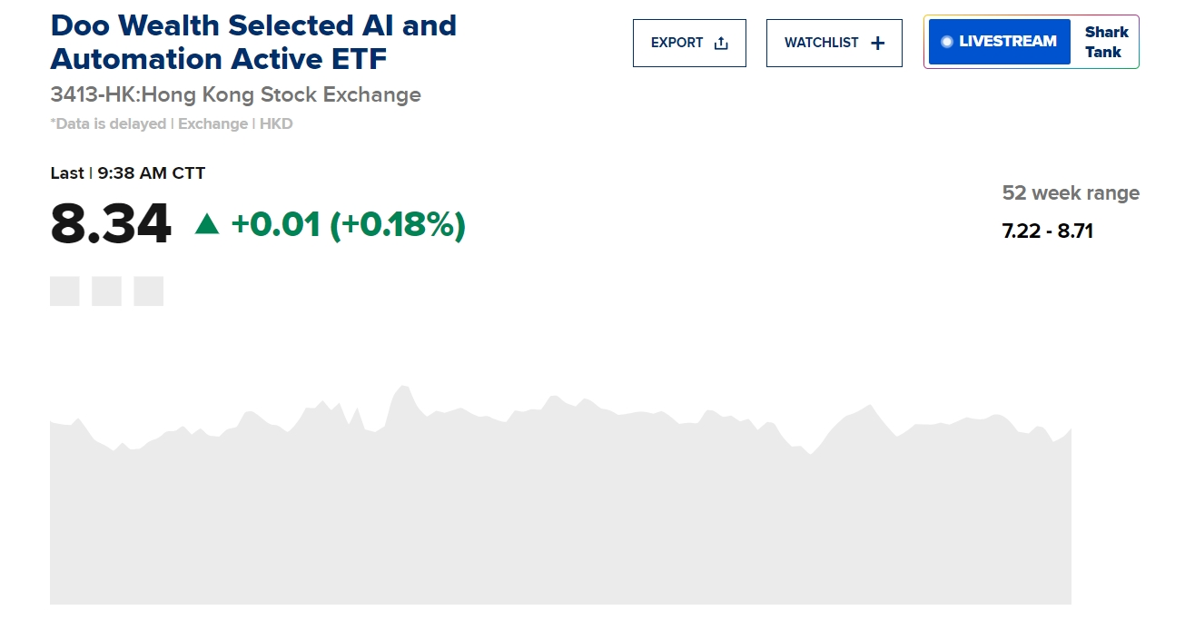Open the LIVESTREAM button
This screenshot has height=630, width=1185.
click(x=1000, y=42)
